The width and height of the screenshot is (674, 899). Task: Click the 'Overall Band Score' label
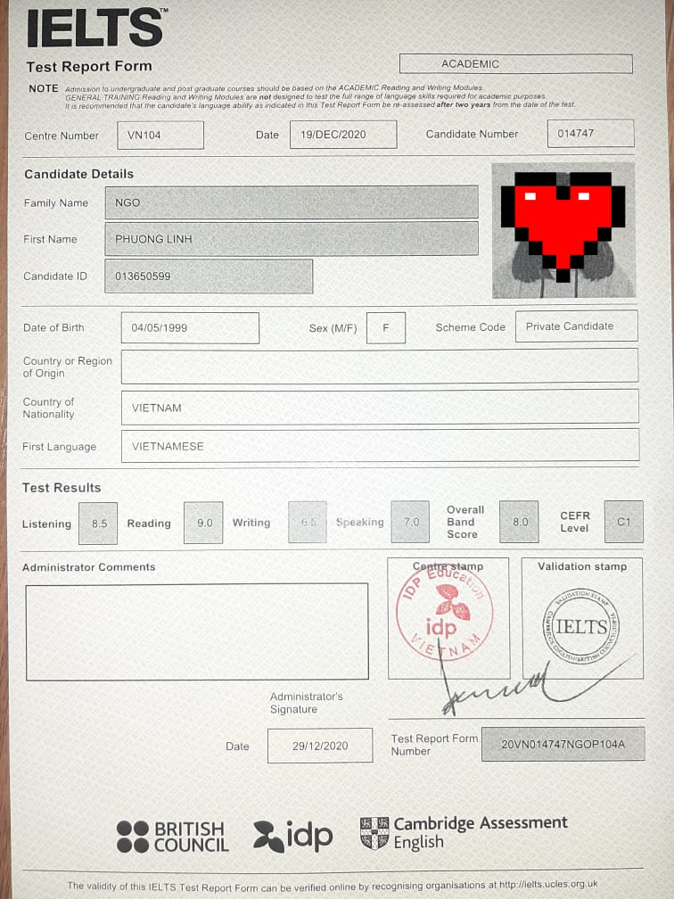click(x=465, y=522)
